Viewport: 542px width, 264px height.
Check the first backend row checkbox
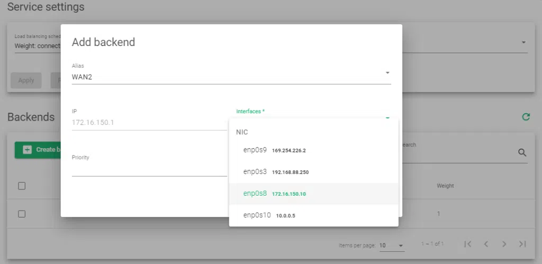(x=22, y=214)
